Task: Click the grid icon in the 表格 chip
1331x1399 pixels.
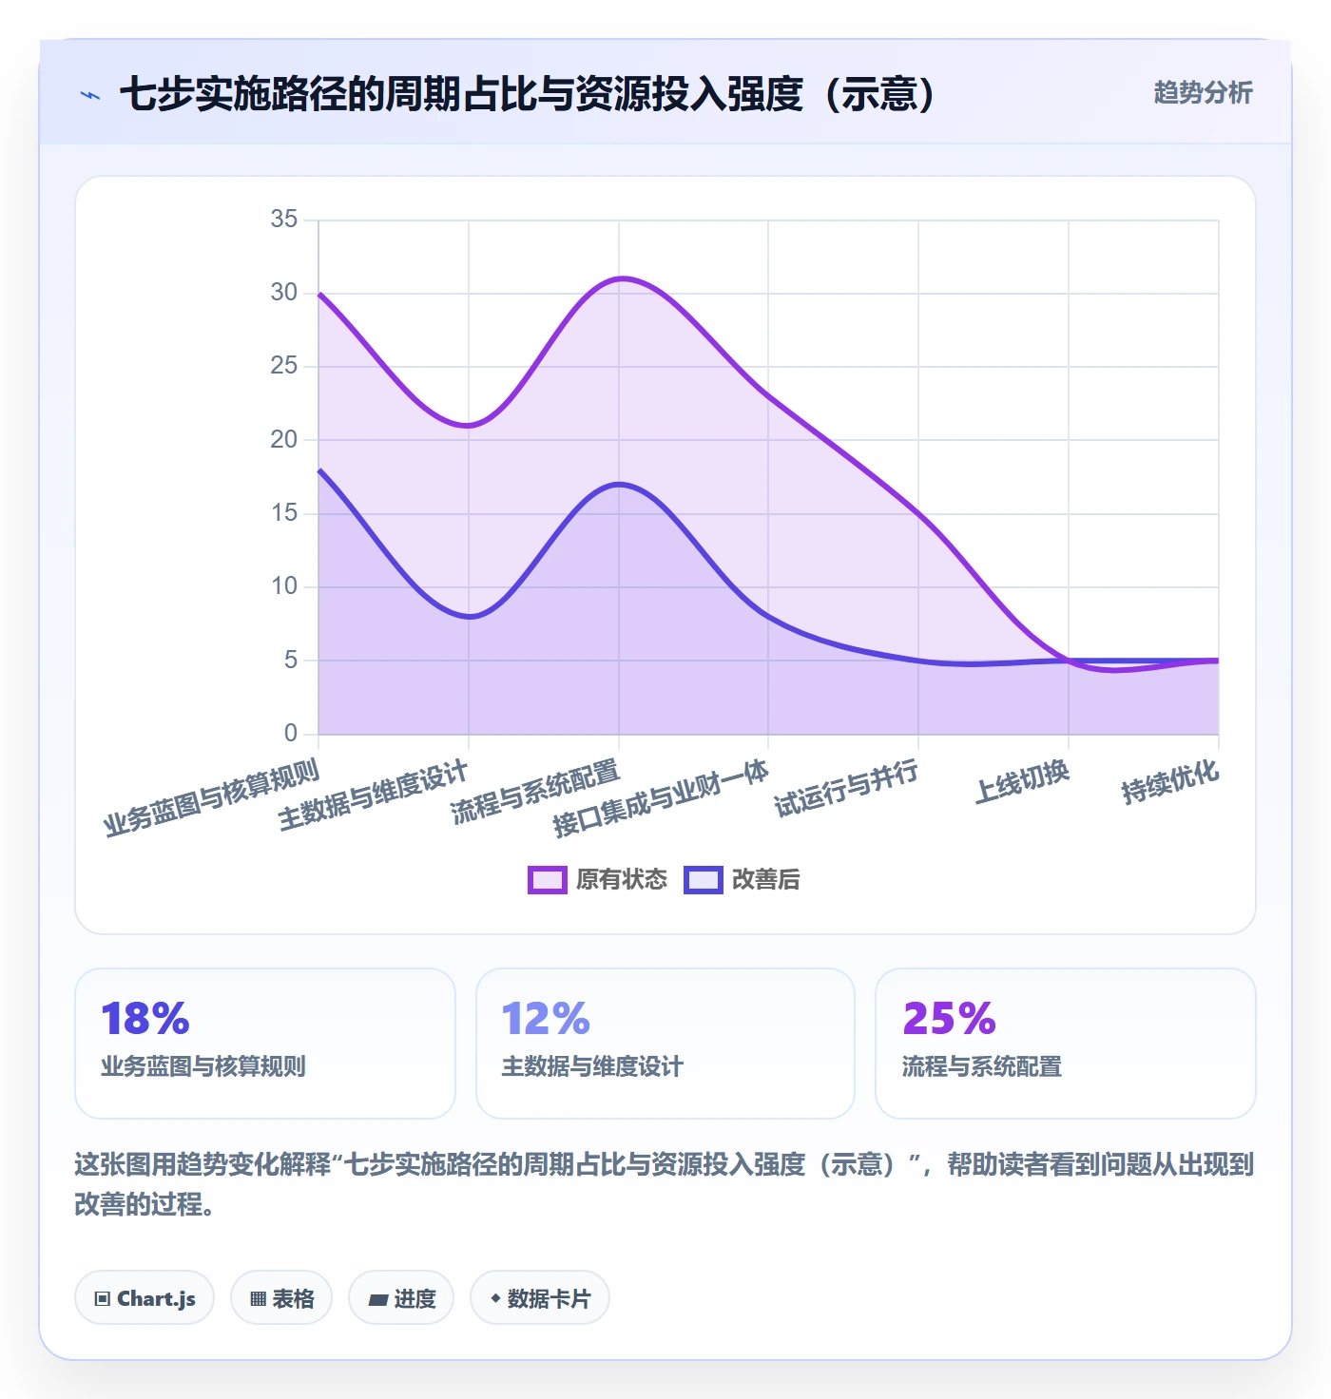Action: coord(258,1299)
